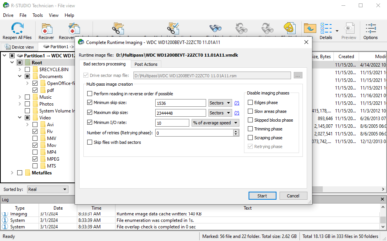
Task: Toggle the Minimum I/O rate checkbox
Action: [90, 122]
